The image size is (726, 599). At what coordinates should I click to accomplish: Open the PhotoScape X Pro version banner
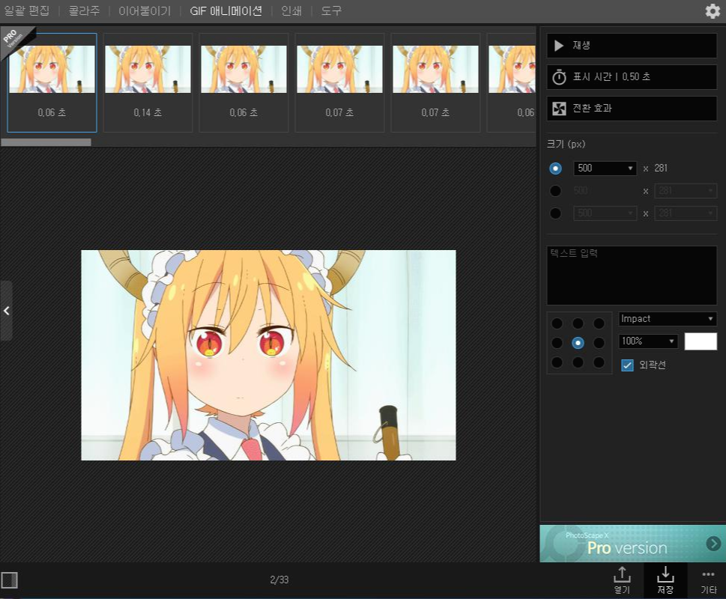tap(632, 543)
